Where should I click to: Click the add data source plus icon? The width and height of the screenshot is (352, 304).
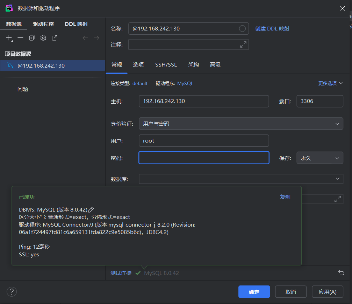coord(9,38)
